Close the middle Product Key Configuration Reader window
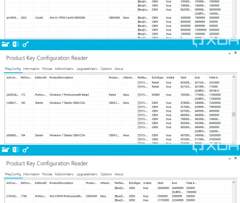Image resolution: width=240 pixels, height=203 pixels. (x=235, y=52)
